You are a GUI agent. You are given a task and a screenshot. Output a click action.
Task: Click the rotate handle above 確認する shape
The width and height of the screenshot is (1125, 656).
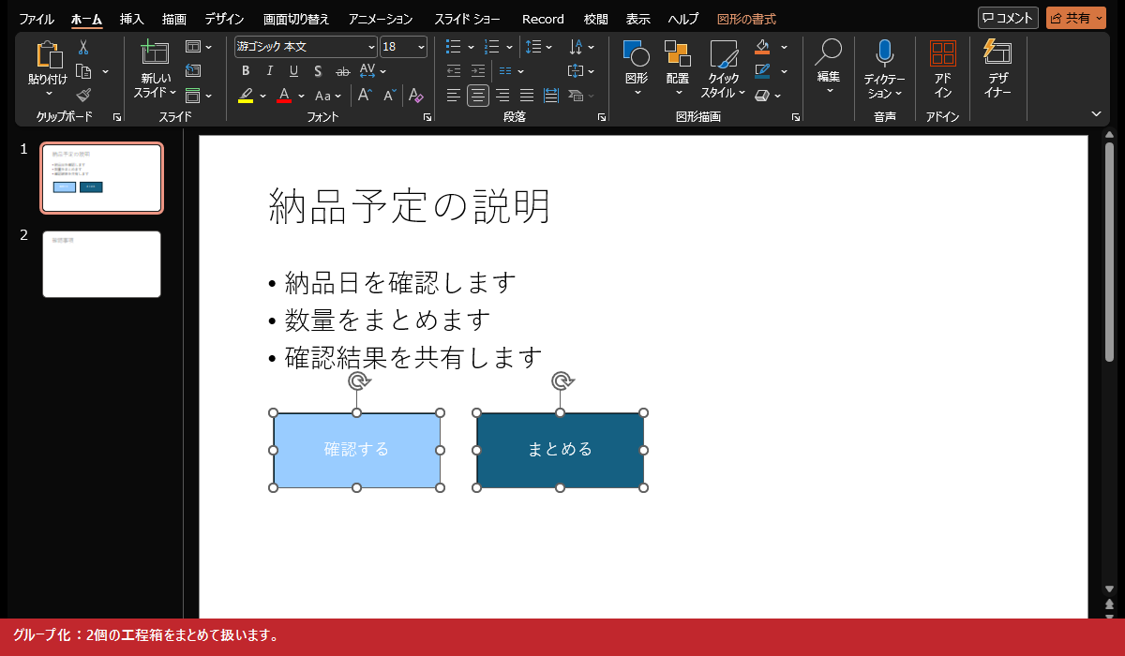pyautogui.click(x=356, y=380)
